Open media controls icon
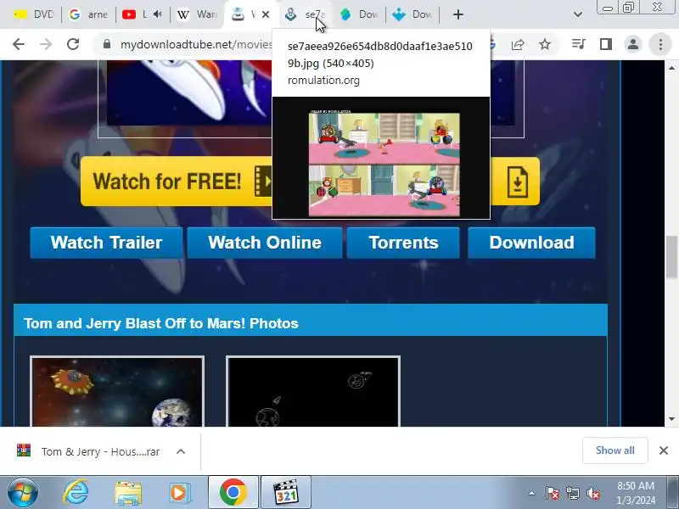The image size is (679, 509). coord(579,44)
